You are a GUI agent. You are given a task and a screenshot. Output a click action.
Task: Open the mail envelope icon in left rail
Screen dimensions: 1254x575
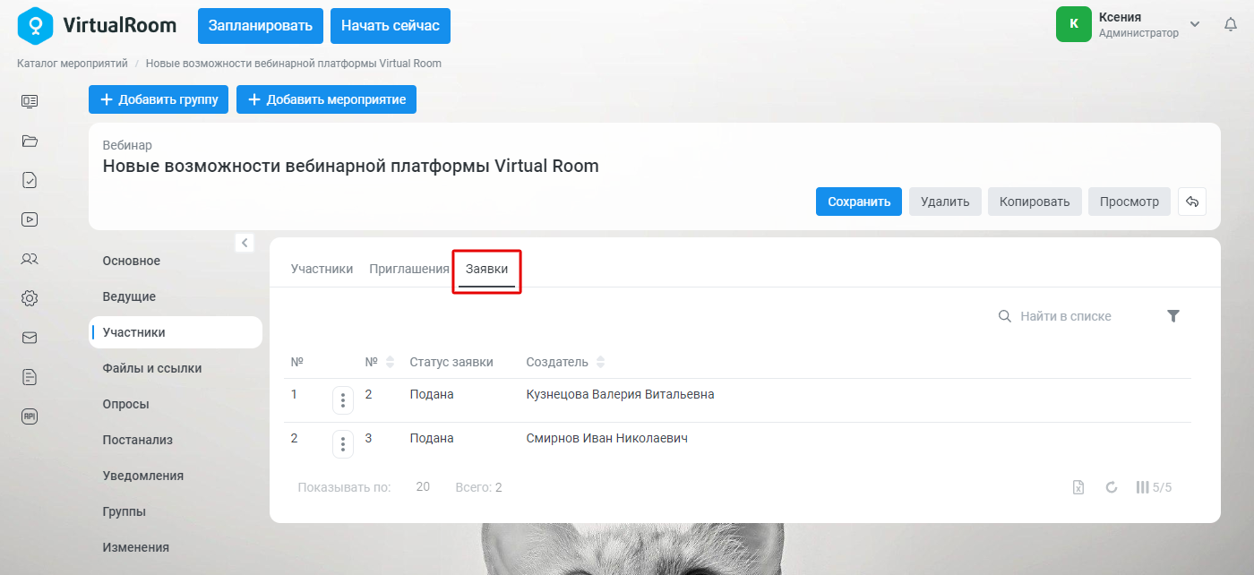coord(30,338)
